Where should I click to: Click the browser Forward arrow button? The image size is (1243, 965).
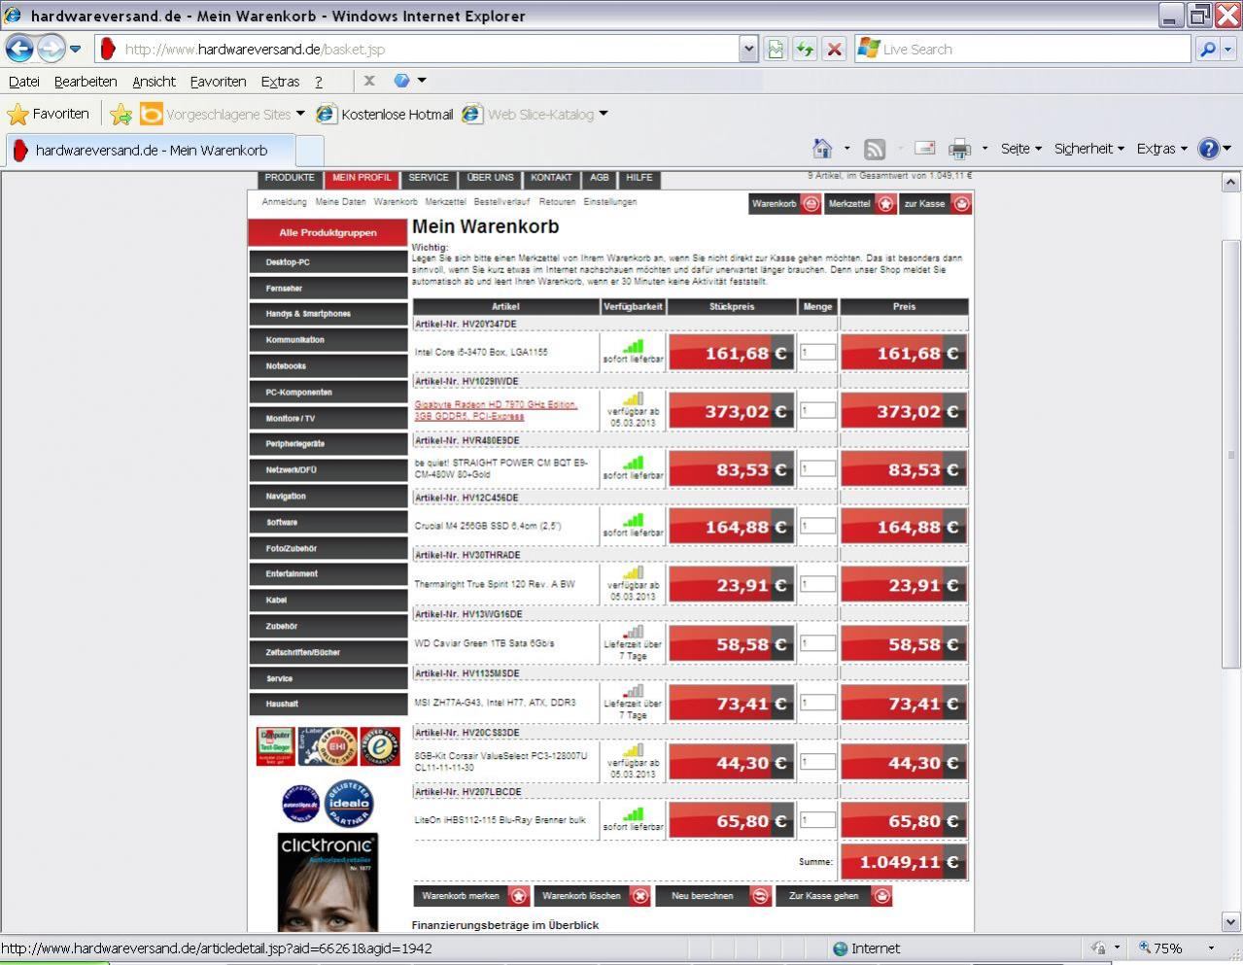(51, 49)
